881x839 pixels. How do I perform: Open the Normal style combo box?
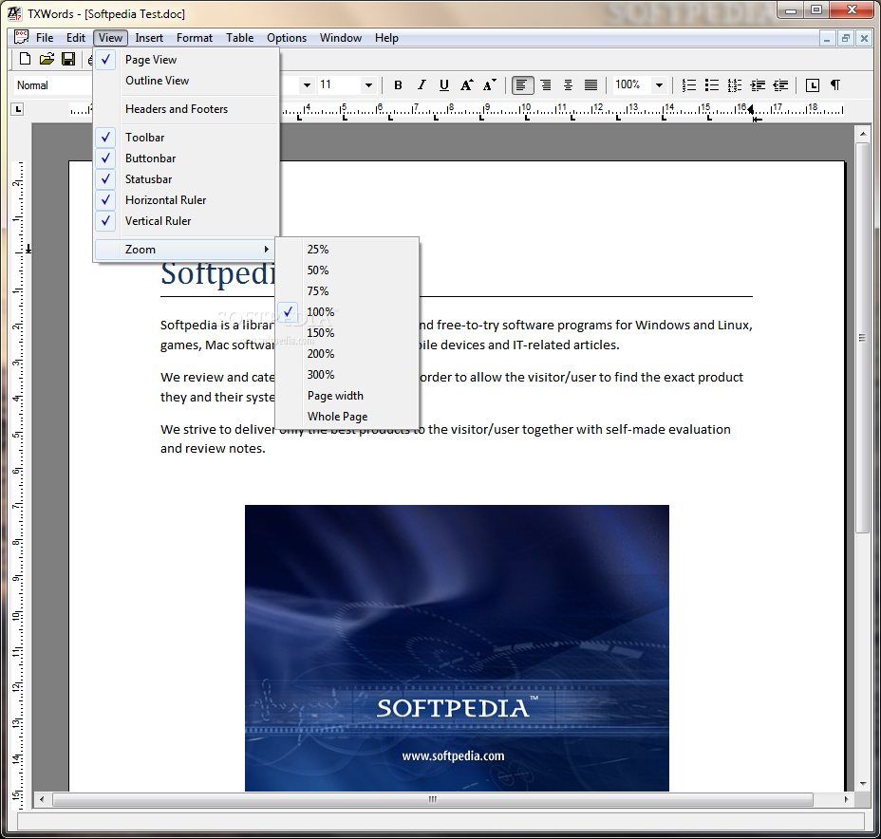tap(51, 85)
